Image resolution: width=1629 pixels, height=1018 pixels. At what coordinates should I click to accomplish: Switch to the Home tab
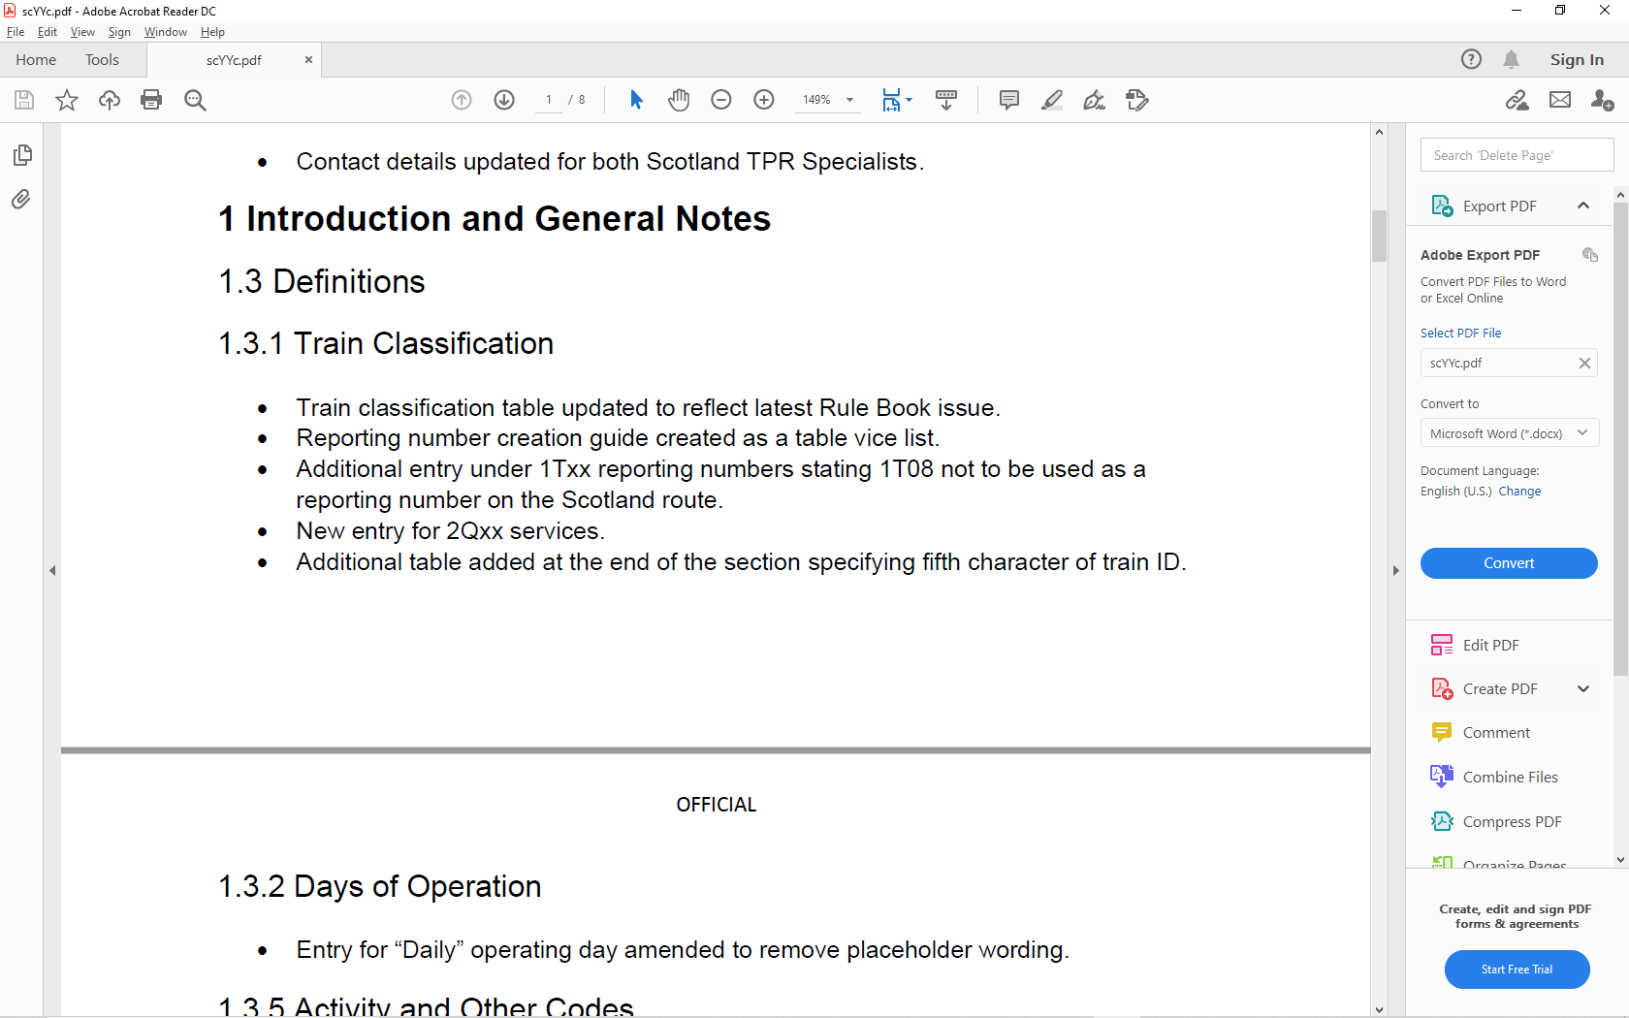(36, 59)
